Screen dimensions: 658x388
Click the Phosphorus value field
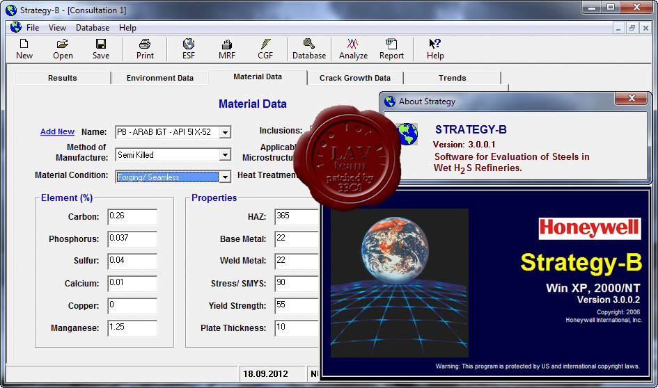[x=132, y=239]
